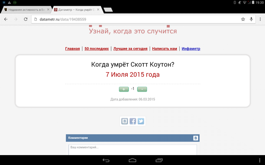This screenshot has width=265, height=165.
Task: Open the 50 последних link
Action: tap(96, 49)
